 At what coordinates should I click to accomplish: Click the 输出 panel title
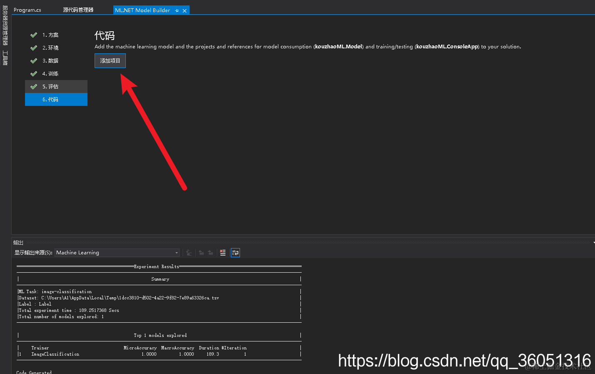point(18,243)
